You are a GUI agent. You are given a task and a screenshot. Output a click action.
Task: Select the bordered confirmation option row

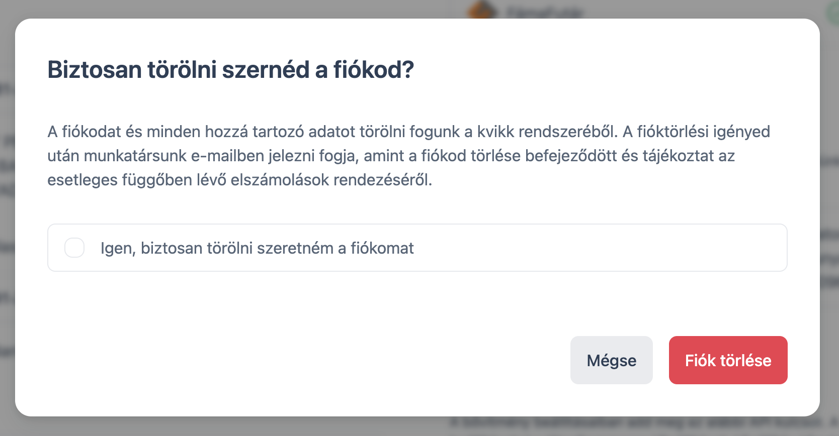pyautogui.click(x=553, y=248)
